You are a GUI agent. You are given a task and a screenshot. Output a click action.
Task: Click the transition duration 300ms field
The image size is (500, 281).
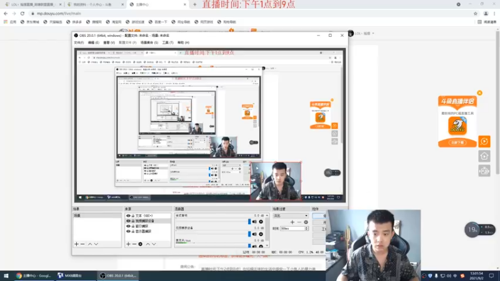click(x=292, y=229)
